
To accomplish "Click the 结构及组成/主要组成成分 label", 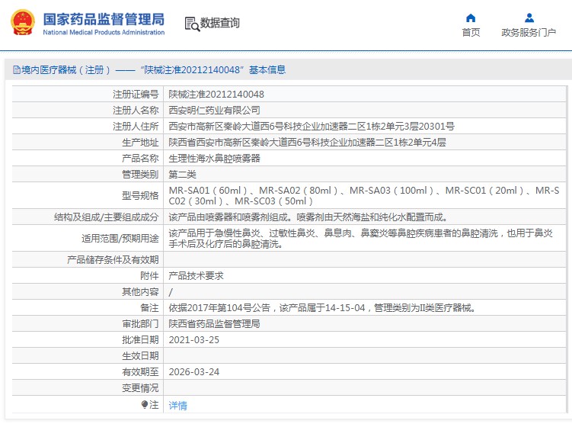I will 106,217.
